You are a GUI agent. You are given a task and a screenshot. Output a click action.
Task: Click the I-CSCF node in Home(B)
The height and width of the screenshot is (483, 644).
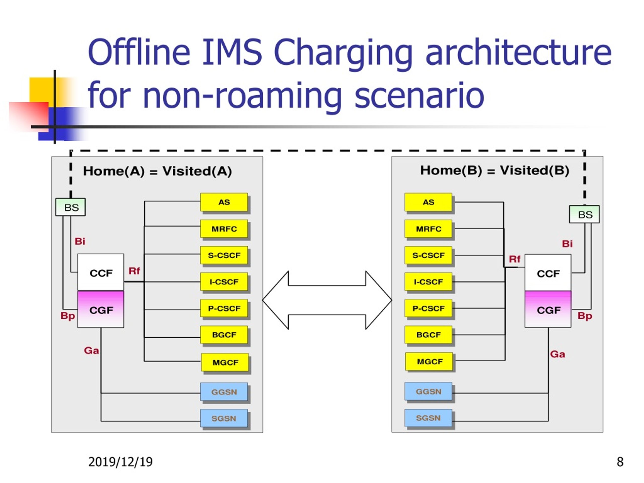[428, 282]
